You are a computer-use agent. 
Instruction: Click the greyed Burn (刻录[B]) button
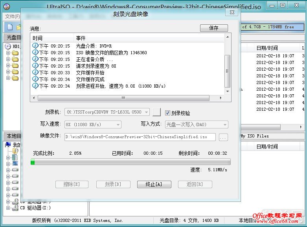(113, 184)
